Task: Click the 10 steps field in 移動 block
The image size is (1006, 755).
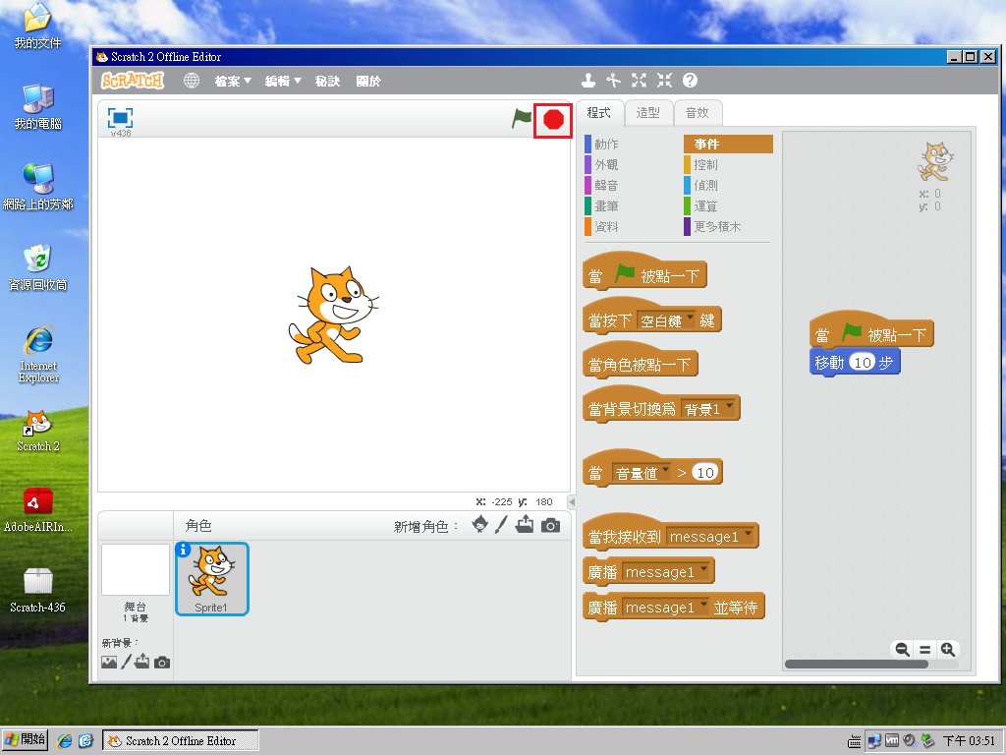Action: point(863,363)
